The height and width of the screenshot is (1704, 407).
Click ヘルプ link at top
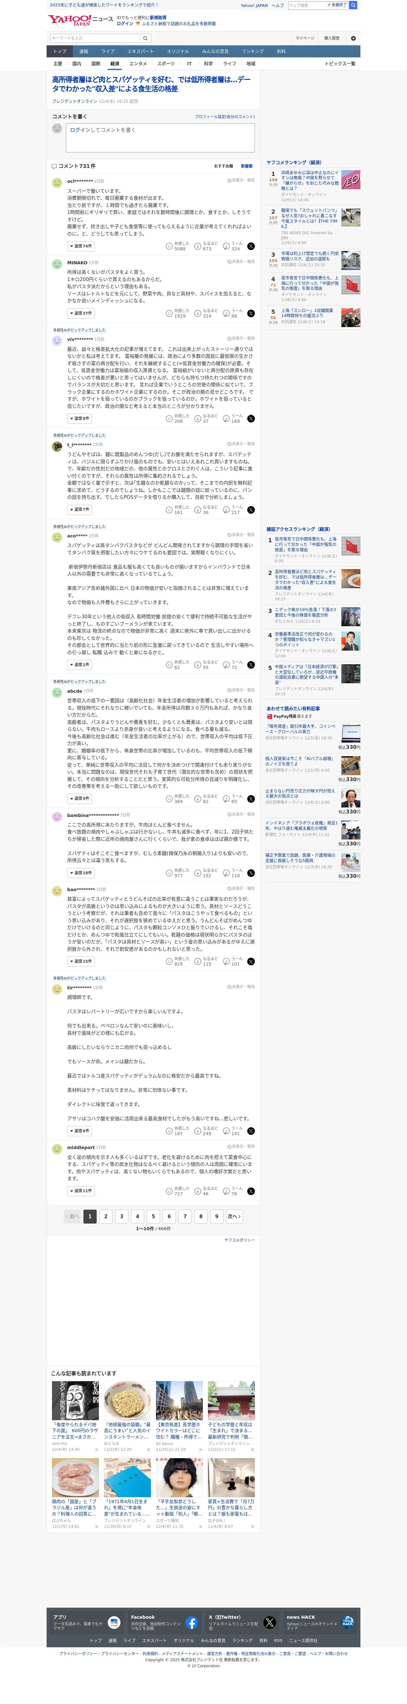[278, 5]
